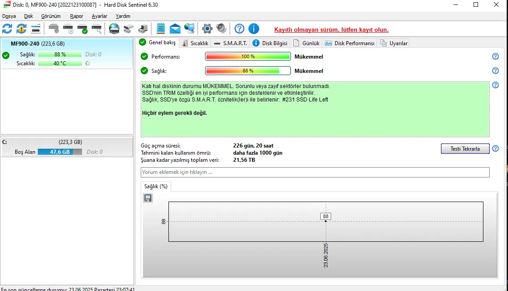Screen dimensions: 508x291
Task: Click the red 'Kayıtlı olmayan sürüm' registration link
Action: [x=331, y=30]
